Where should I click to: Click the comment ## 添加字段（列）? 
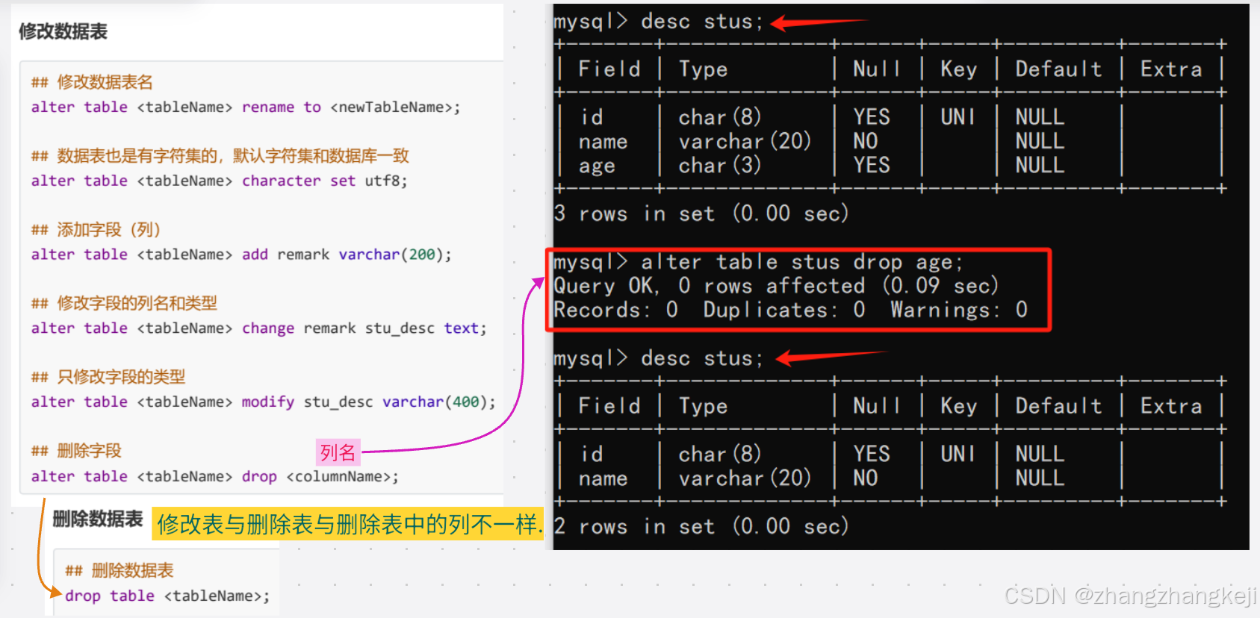[96, 230]
